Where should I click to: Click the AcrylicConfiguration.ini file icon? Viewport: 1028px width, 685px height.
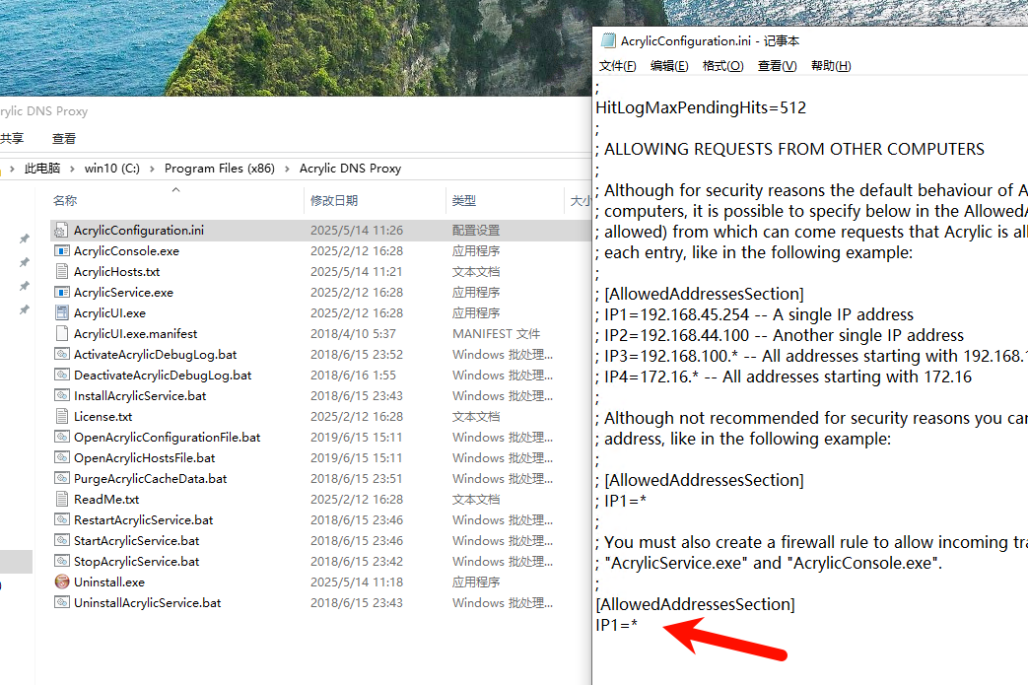[x=62, y=231]
